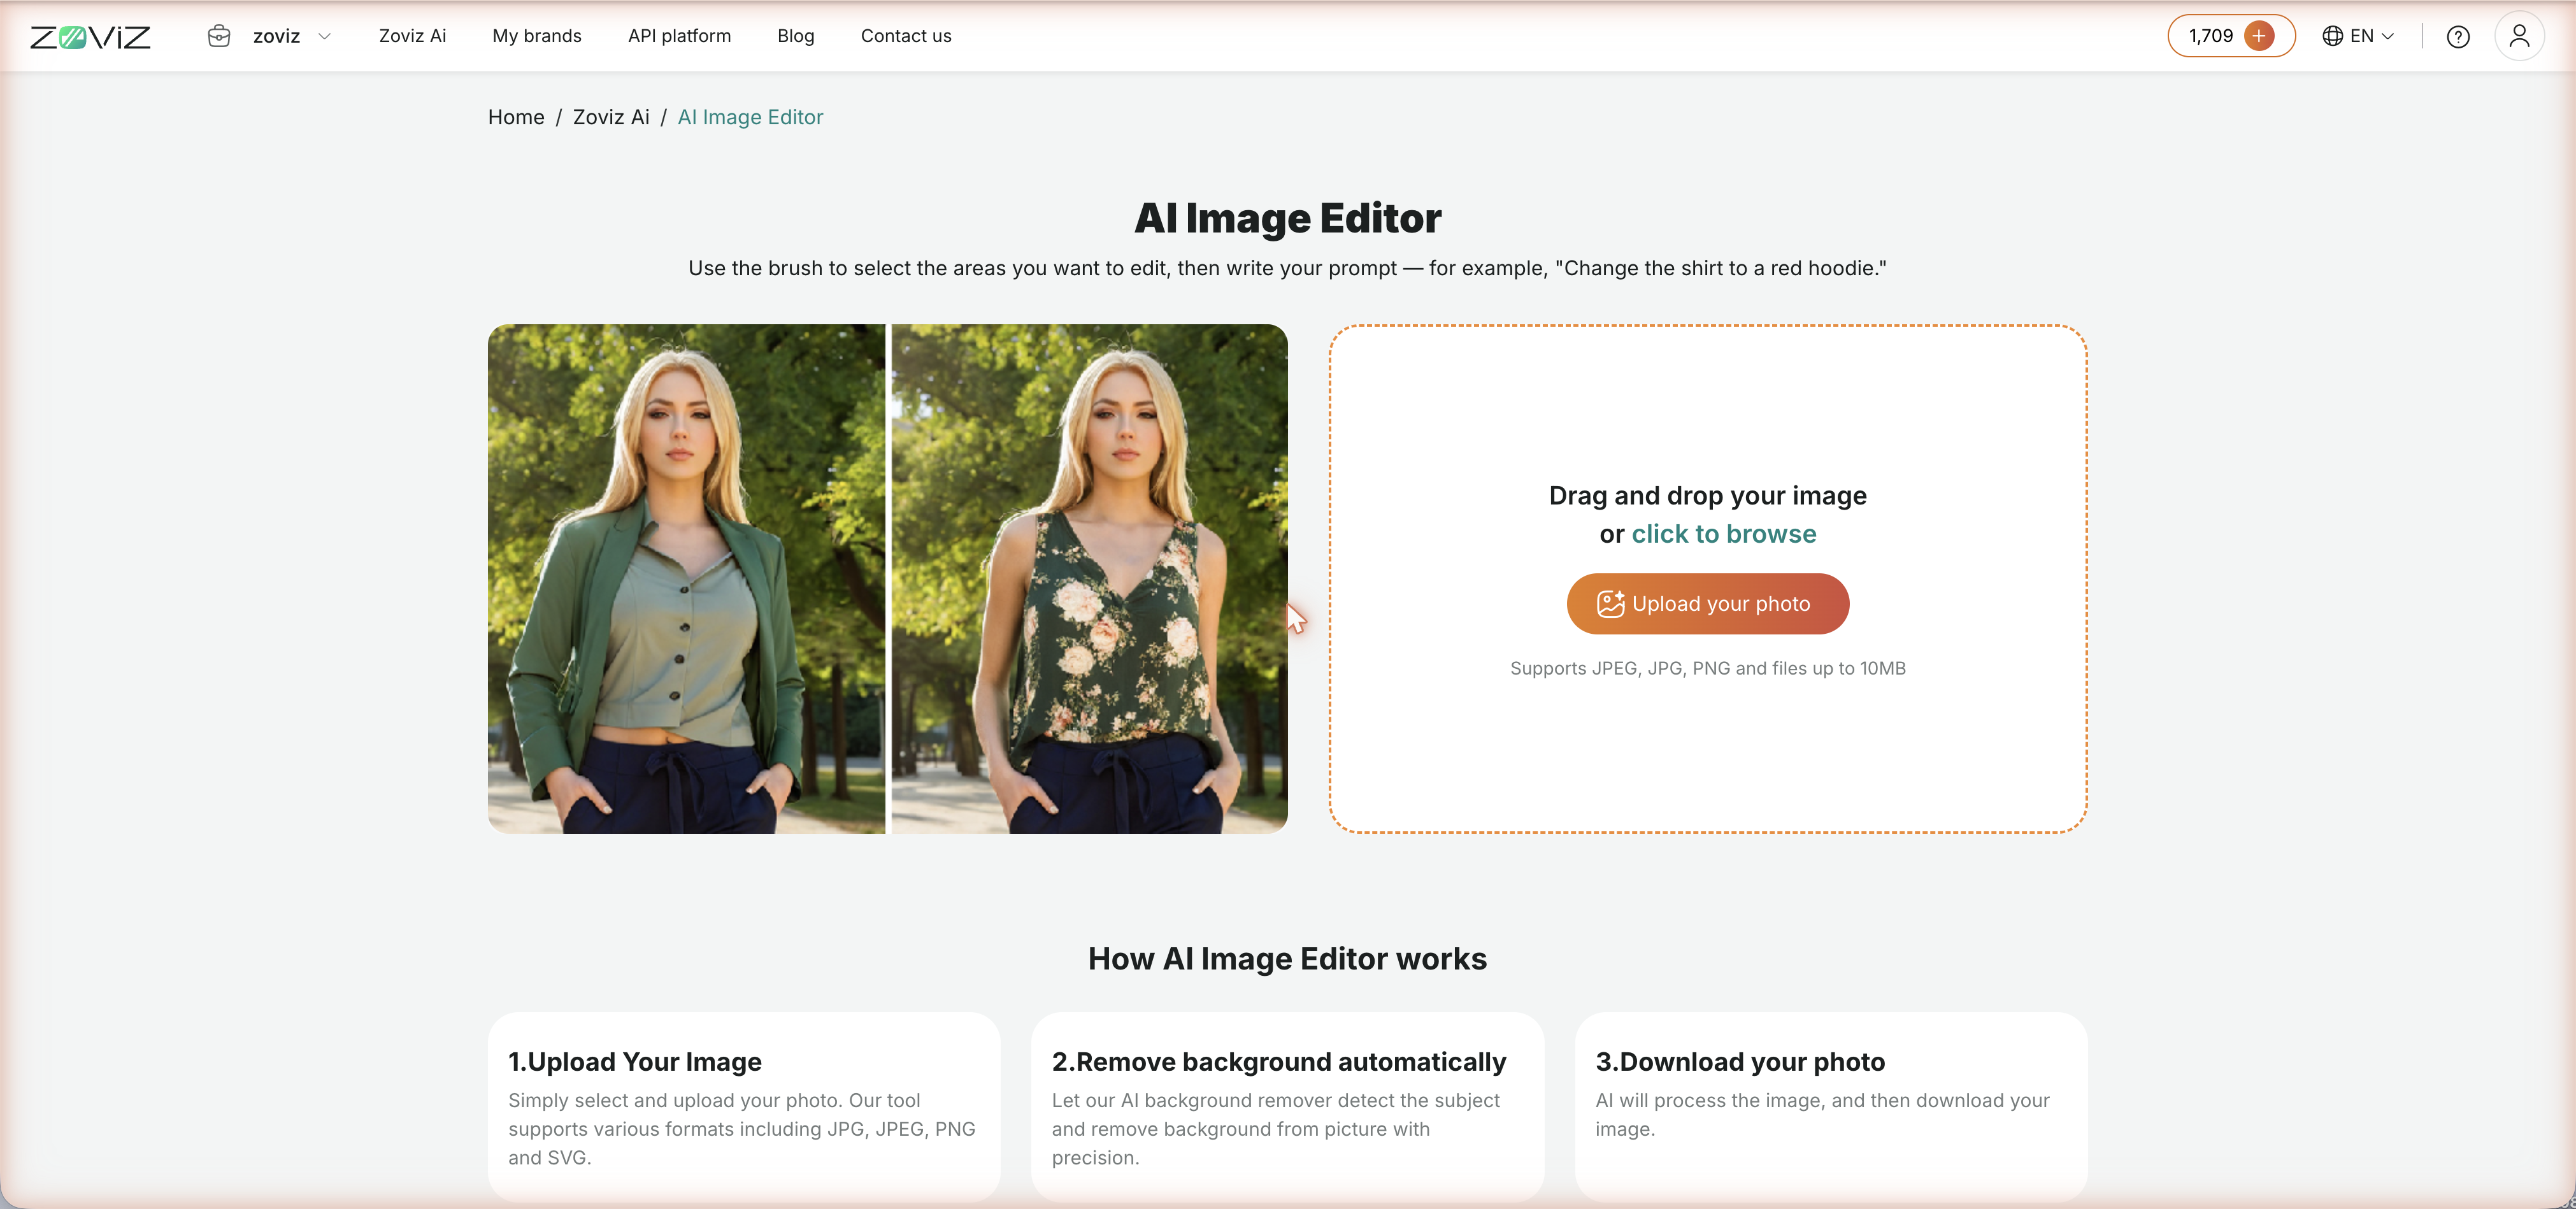
Task: Expand the EN language dropdown
Action: tap(2372, 36)
